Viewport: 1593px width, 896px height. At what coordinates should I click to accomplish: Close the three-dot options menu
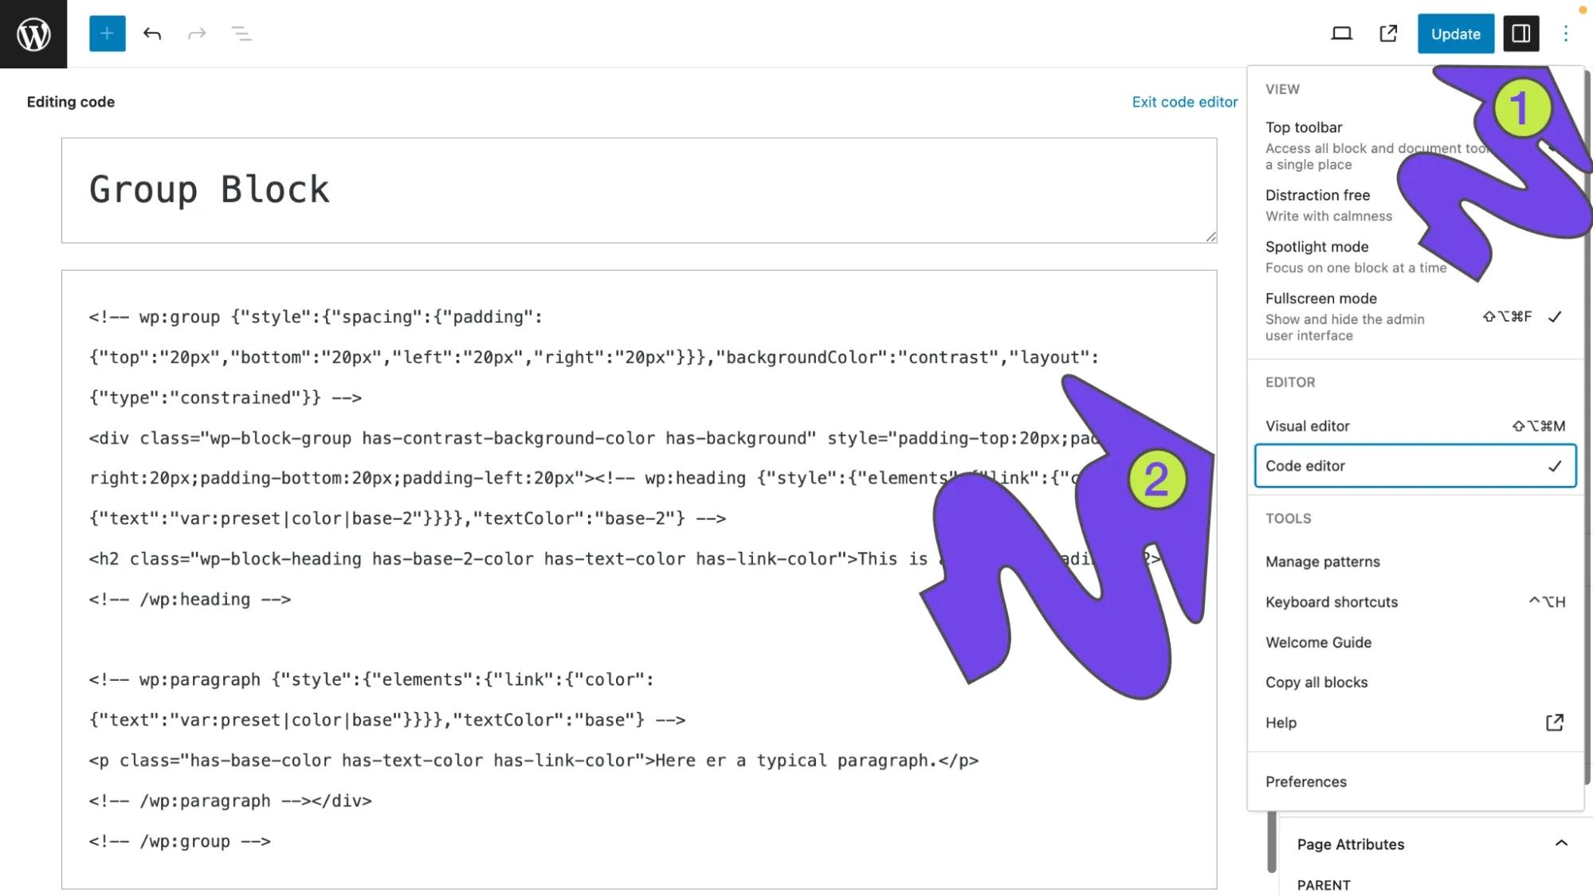(1565, 33)
